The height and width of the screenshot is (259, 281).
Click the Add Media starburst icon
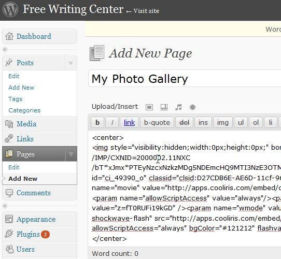coord(192,107)
